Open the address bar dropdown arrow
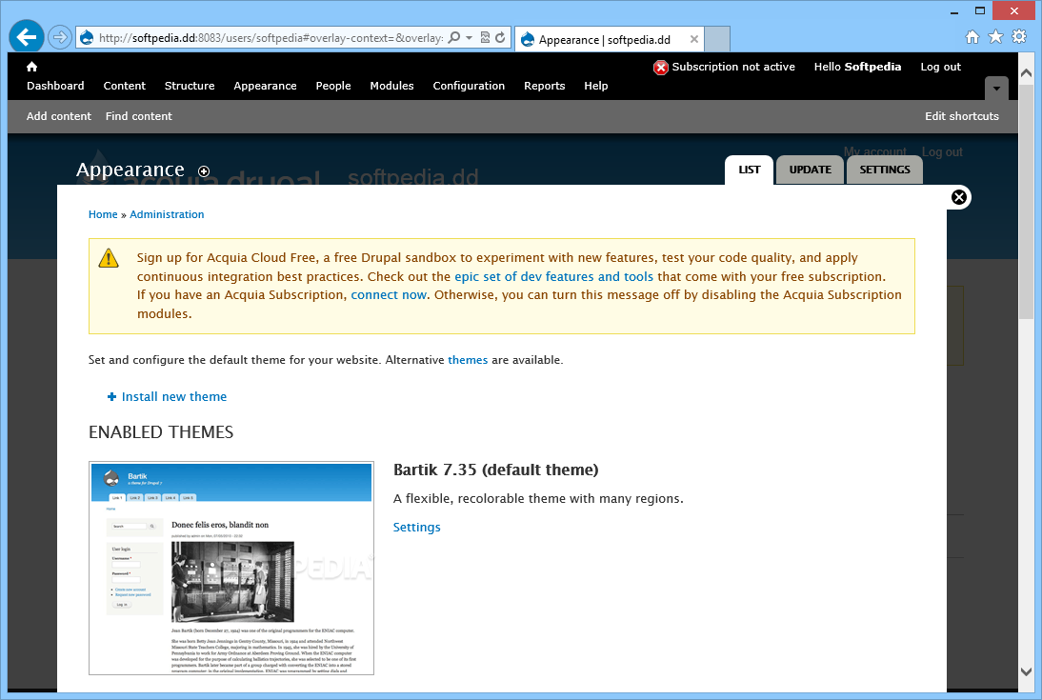 coord(470,38)
